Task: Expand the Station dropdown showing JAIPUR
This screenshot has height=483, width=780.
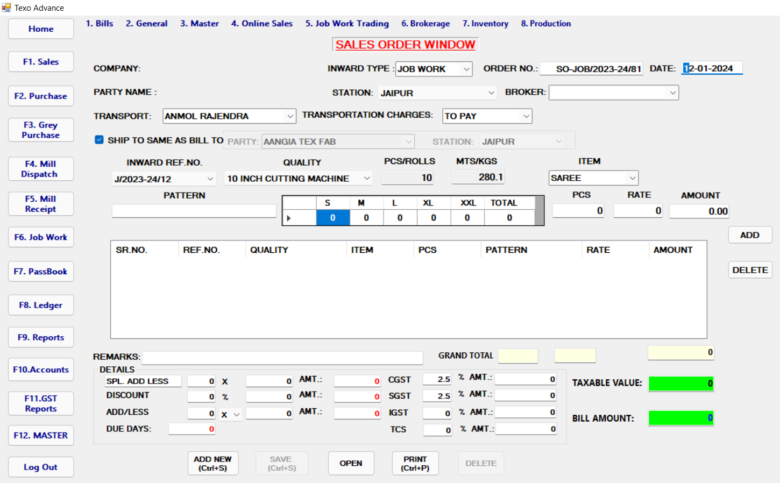Action: (x=491, y=93)
